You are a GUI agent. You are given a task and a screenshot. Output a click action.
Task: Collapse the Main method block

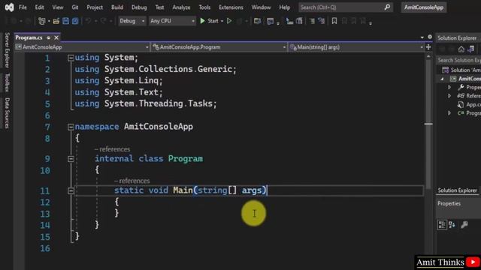71,190
